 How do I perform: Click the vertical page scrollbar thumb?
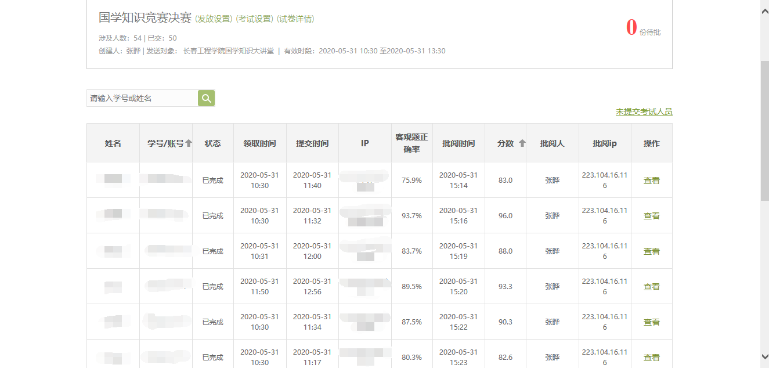[x=764, y=131]
